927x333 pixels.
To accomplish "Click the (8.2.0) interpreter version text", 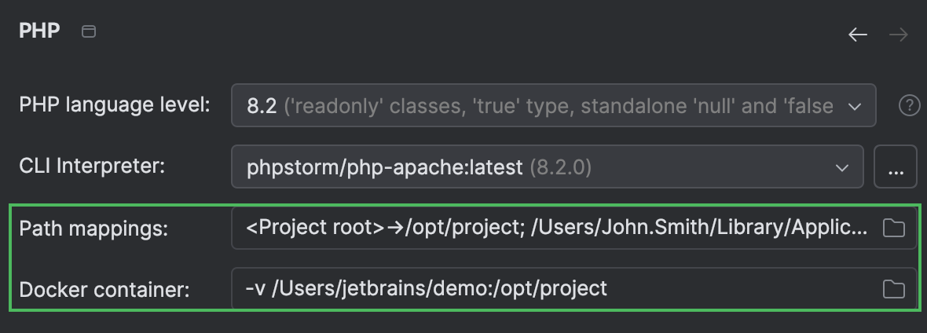I will [561, 166].
